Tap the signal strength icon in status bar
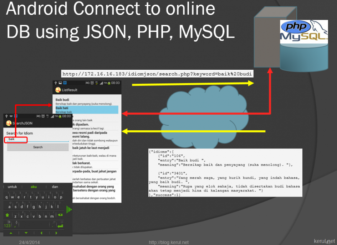 [52, 116]
